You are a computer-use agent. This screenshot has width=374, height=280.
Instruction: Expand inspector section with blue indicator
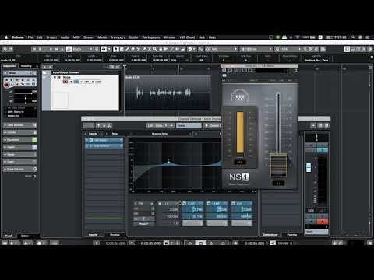[x=20, y=147]
